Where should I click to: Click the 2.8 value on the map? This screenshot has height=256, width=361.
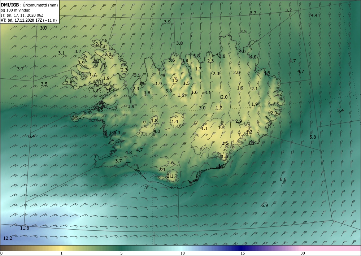pos(69,83)
